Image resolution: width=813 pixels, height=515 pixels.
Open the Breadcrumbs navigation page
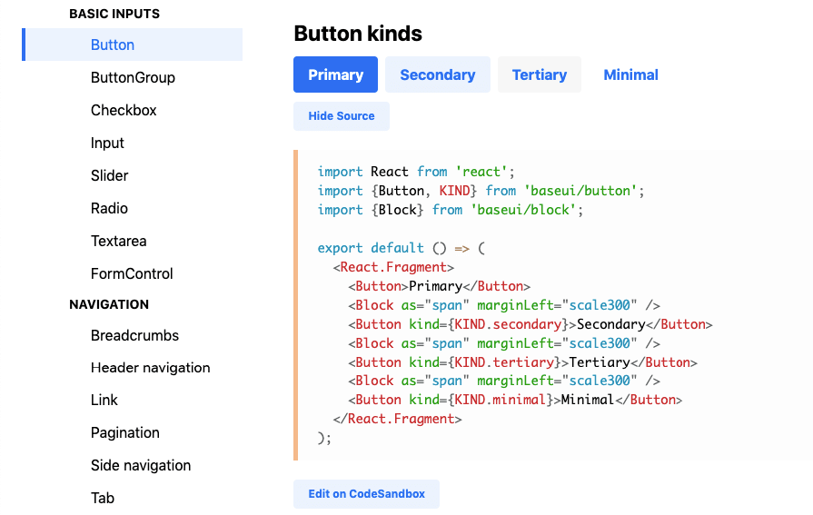(x=134, y=335)
